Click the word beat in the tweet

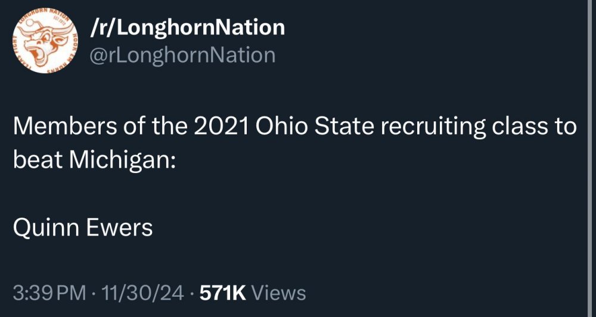point(34,161)
